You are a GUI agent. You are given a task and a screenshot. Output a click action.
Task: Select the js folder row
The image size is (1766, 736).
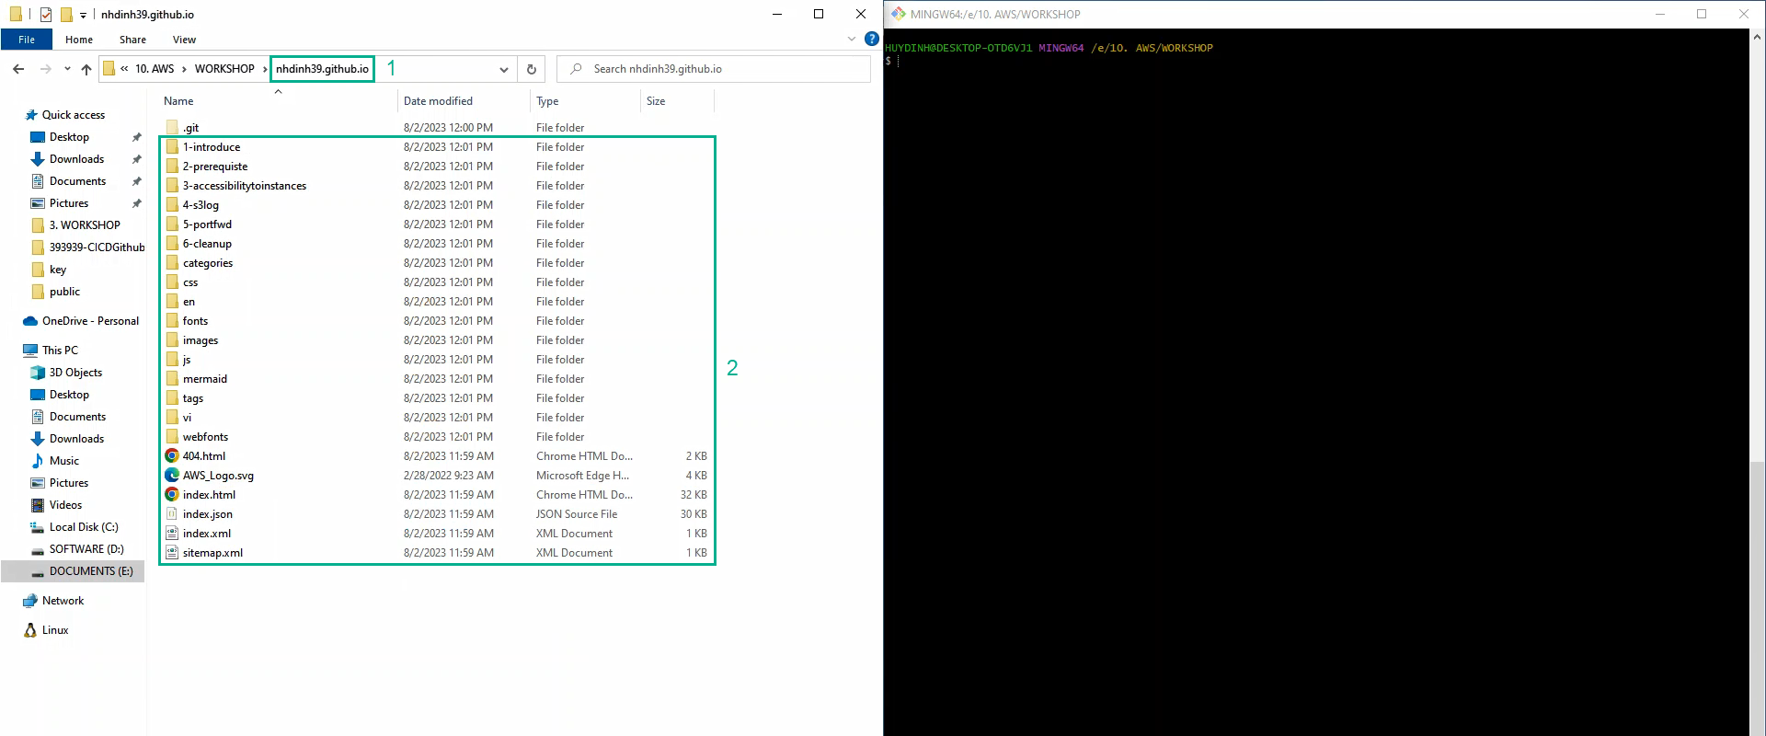pyautogui.click(x=437, y=360)
